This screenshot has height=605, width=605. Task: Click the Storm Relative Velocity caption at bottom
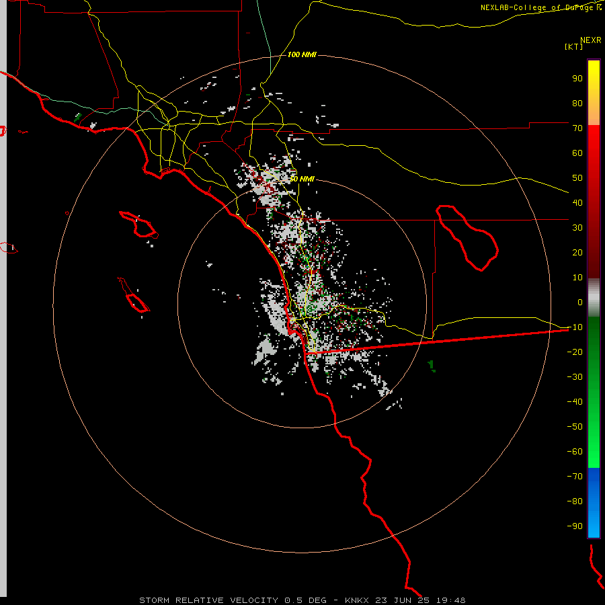(302, 600)
